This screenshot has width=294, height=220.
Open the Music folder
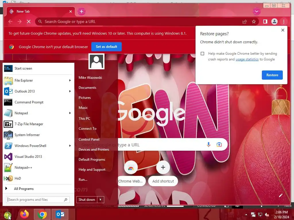83,108
